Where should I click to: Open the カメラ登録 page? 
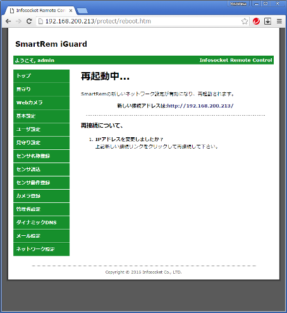click(x=41, y=196)
